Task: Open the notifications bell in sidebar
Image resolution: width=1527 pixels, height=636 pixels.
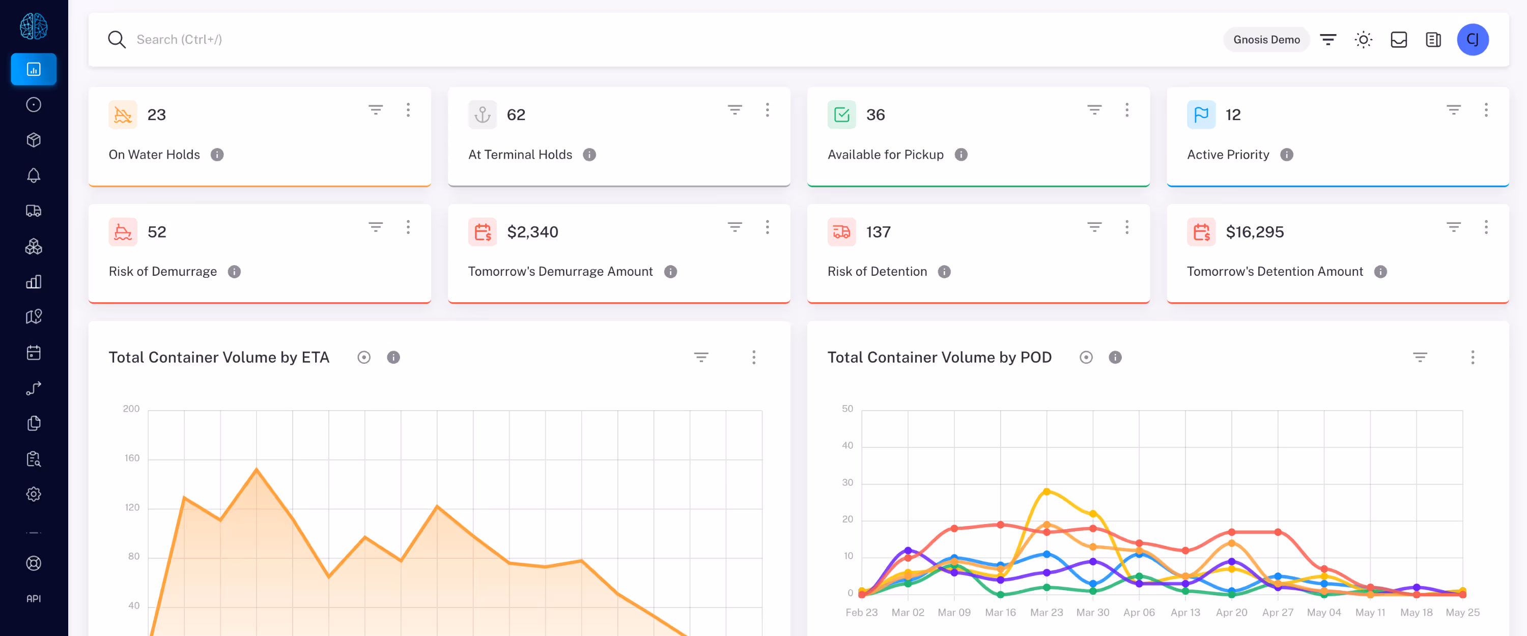Action: pos(34,176)
